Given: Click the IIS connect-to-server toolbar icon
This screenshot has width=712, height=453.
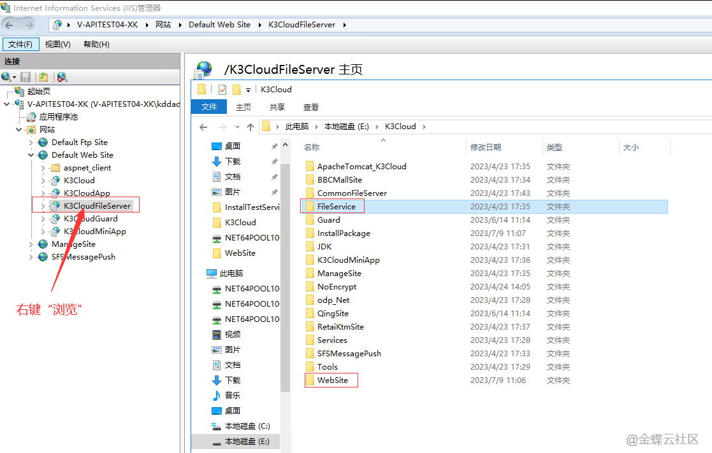Looking at the screenshot, I should click(x=8, y=77).
